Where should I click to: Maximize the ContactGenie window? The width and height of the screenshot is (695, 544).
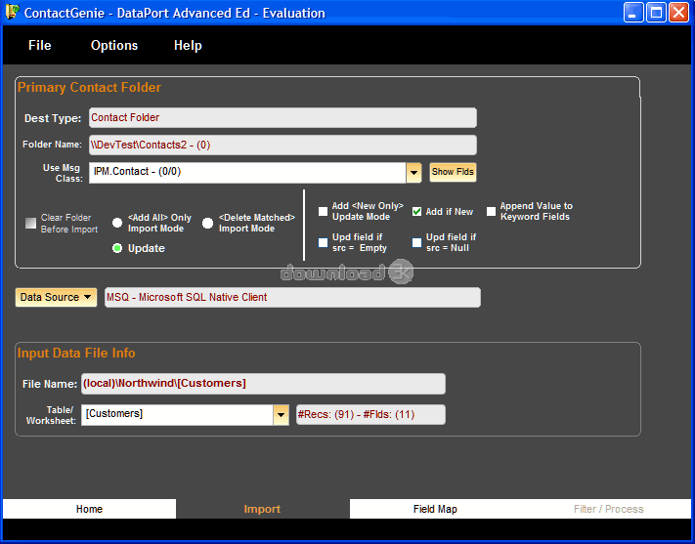point(657,12)
